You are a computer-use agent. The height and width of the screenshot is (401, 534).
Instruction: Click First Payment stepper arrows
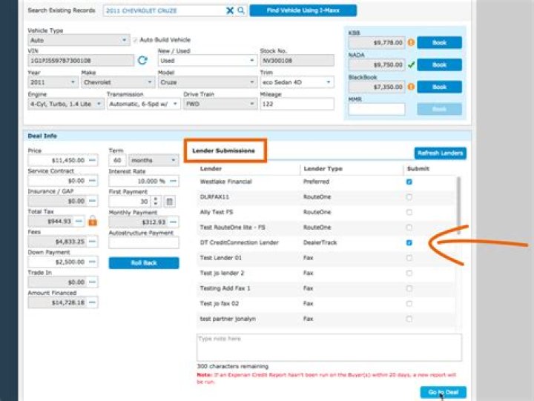pyautogui.click(x=156, y=201)
